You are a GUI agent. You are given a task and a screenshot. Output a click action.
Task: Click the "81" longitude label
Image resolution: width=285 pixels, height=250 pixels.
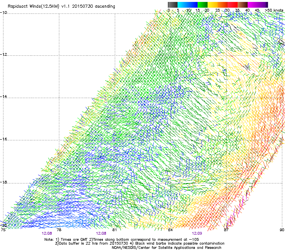click(x=114, y=230)
